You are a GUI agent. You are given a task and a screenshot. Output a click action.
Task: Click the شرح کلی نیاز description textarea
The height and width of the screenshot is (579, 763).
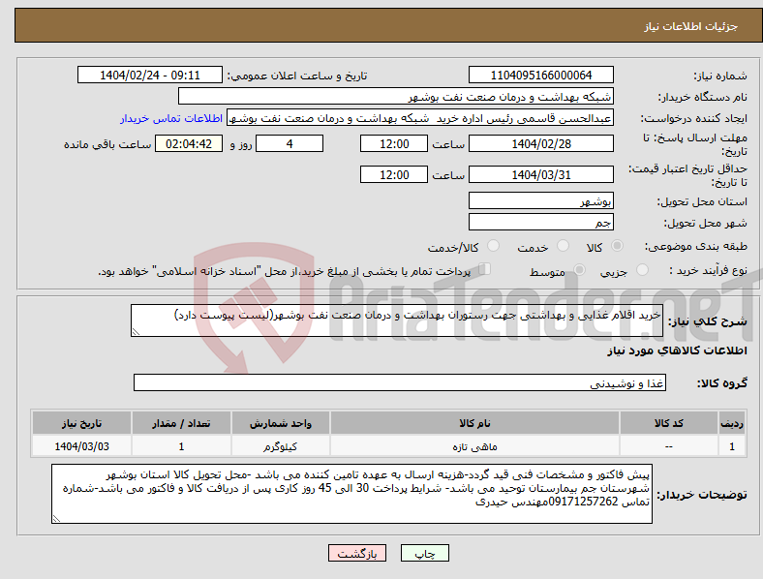pos(397,320)
